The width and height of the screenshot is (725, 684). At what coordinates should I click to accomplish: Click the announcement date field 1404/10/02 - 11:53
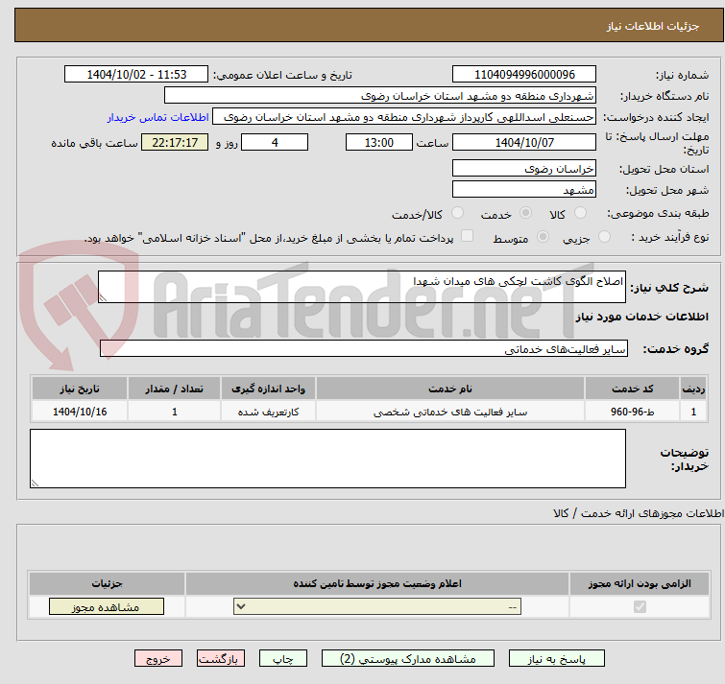click(136, 75)
